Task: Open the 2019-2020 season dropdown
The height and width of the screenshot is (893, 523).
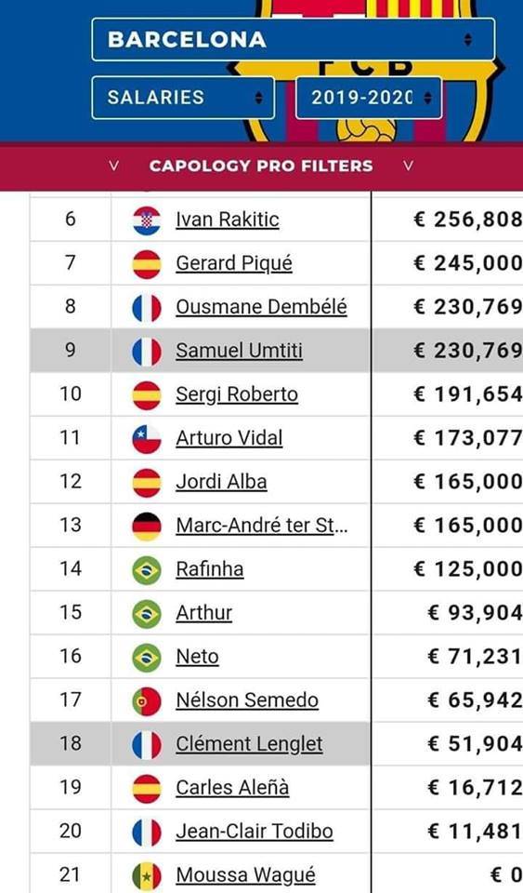Action: click(x=369, y=98)
